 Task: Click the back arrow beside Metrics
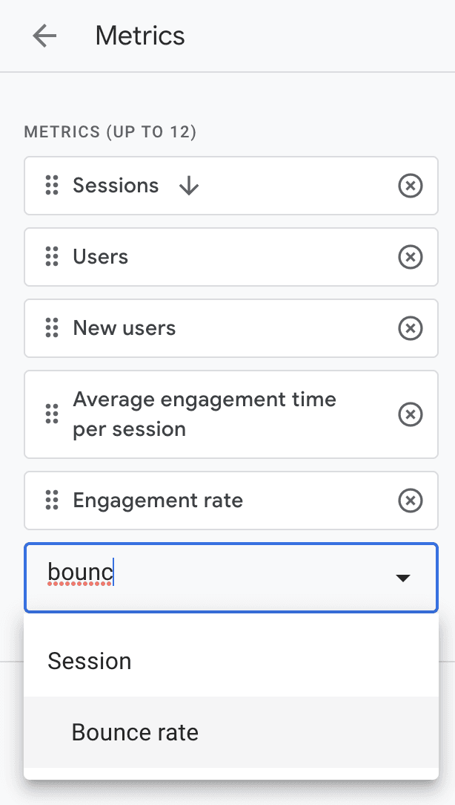[44, 36]
